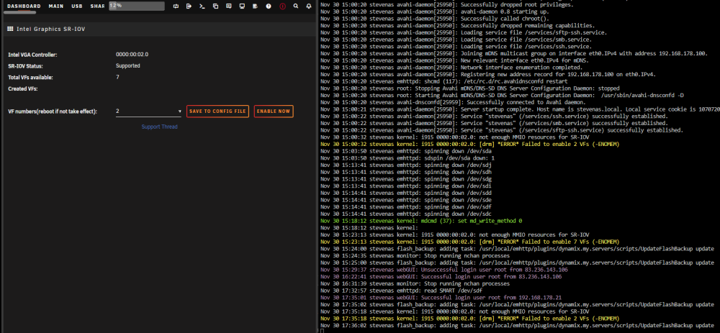The height and width of the screenshot is (333, 720).
Task: Open the VF numbers dropdown
Action: coord(149,111)
